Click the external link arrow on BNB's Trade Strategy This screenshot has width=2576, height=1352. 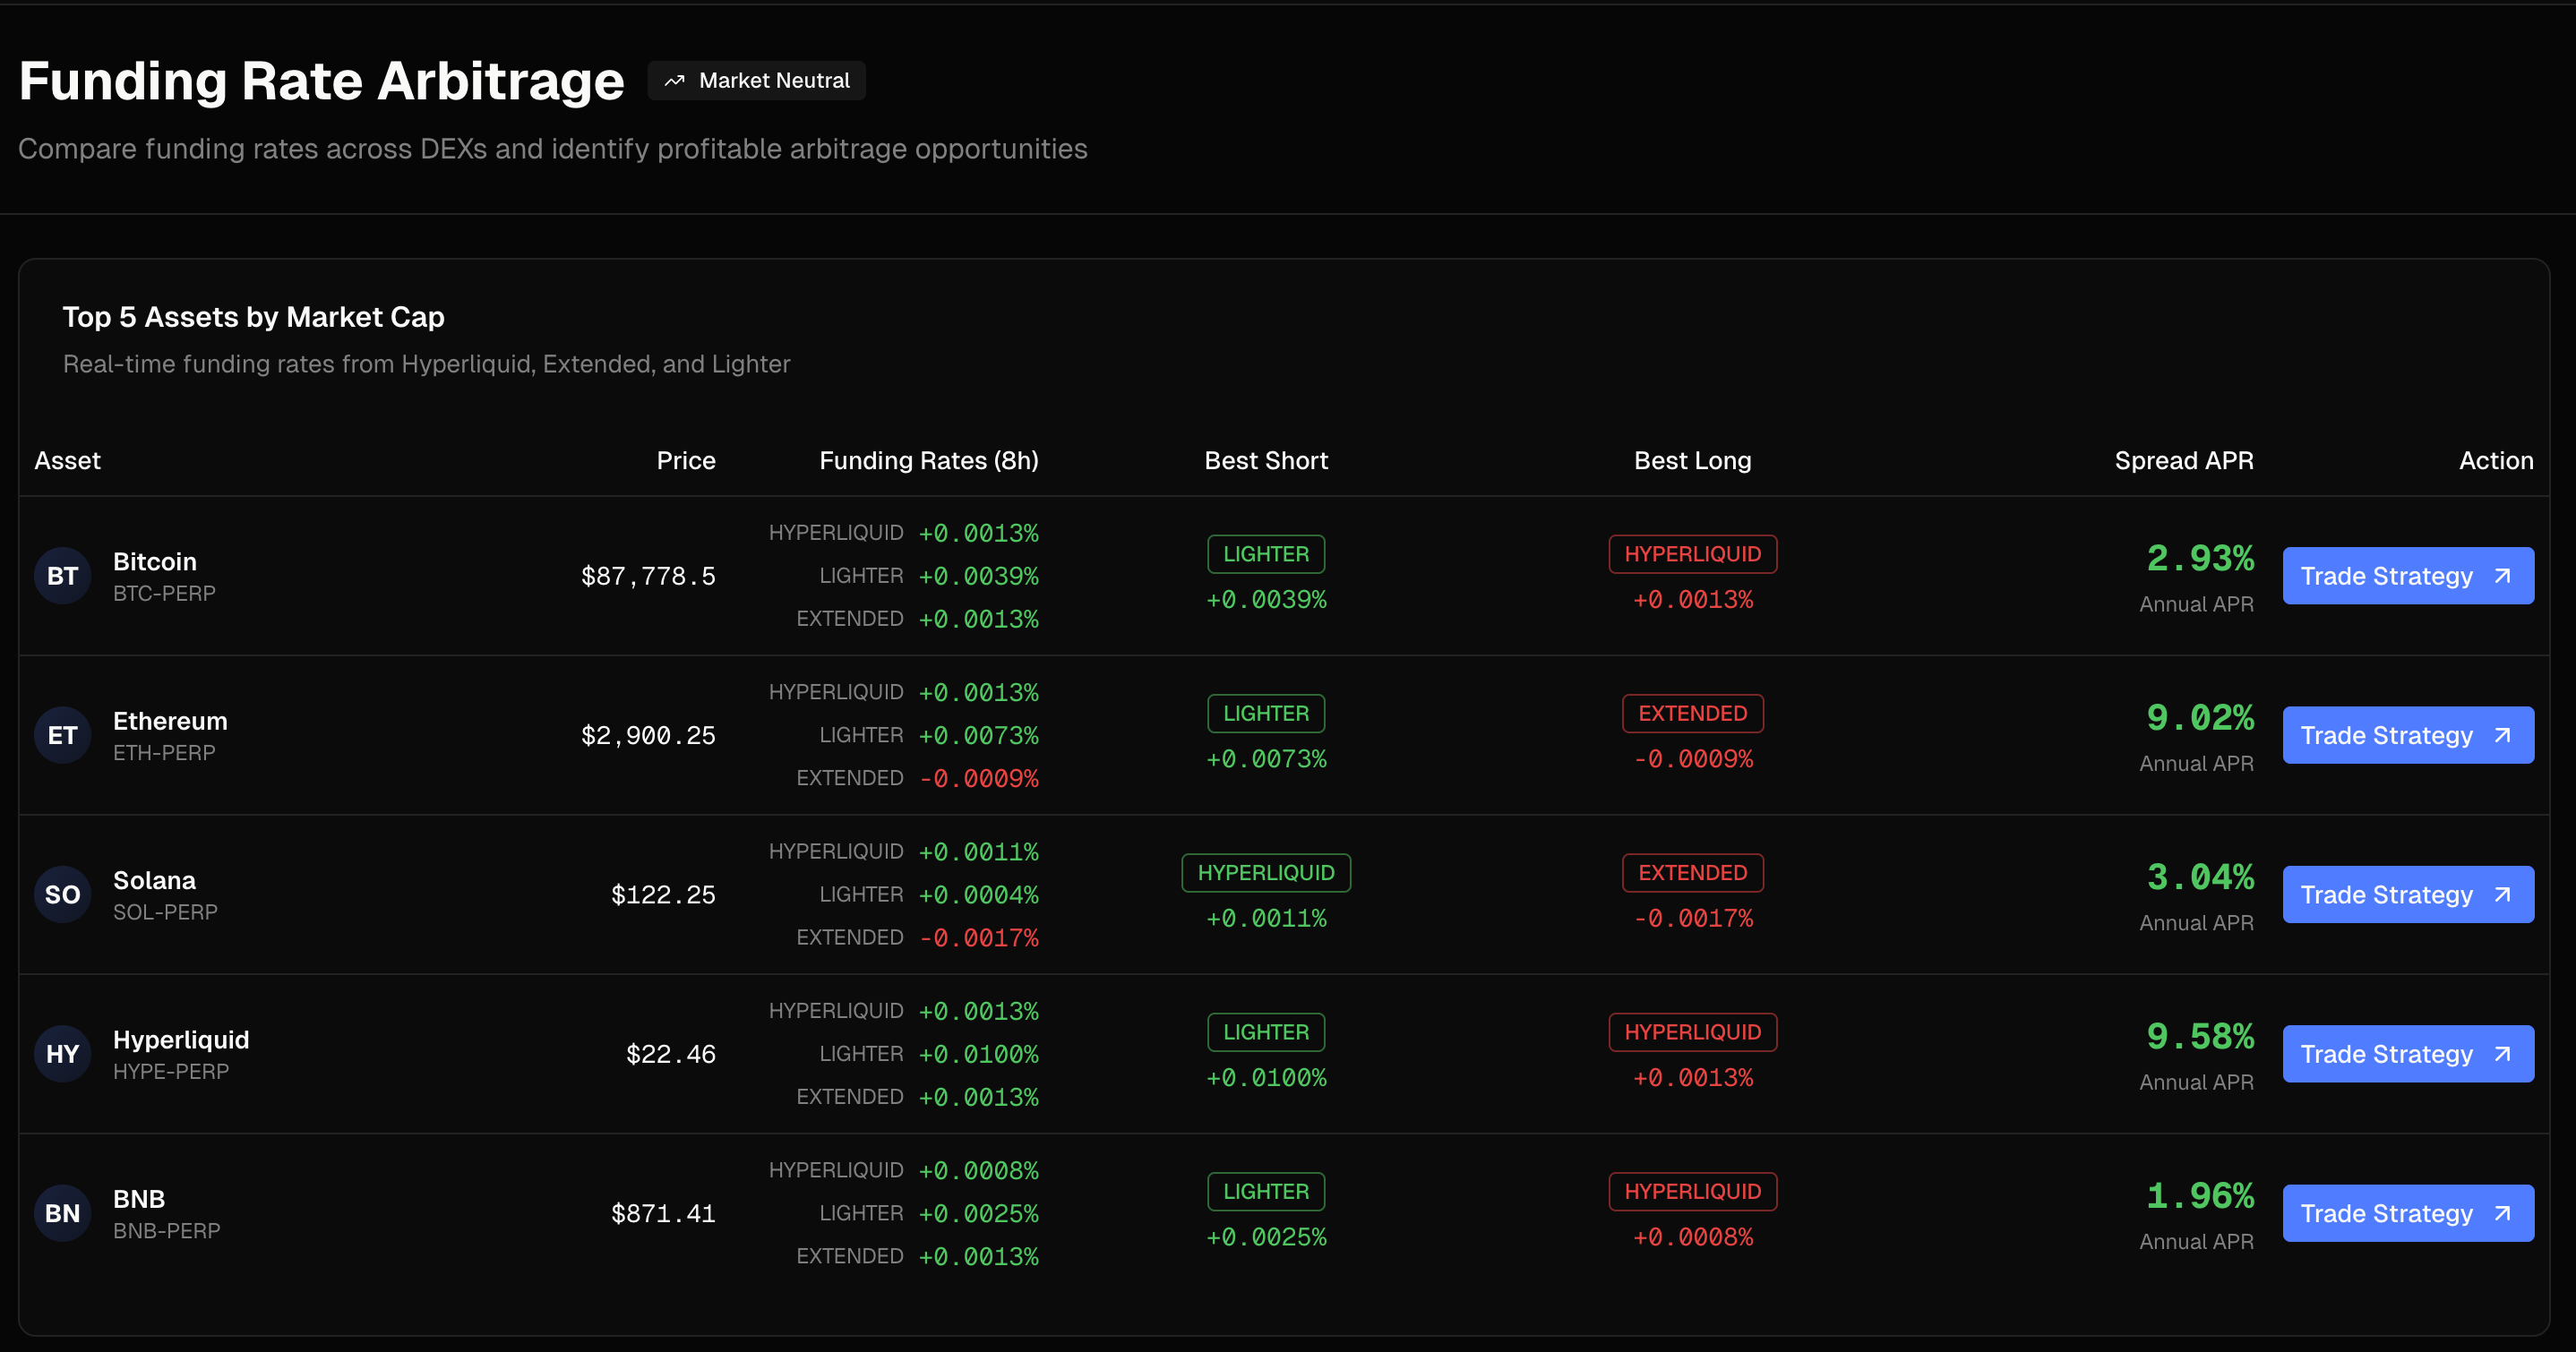pos(2501,1213)
